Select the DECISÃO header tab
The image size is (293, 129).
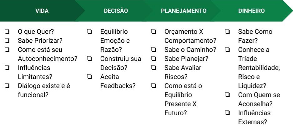coord(116,11)
